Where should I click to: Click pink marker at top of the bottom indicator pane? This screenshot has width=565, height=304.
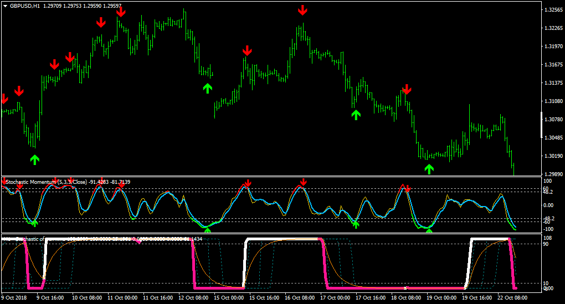[138, 241]
